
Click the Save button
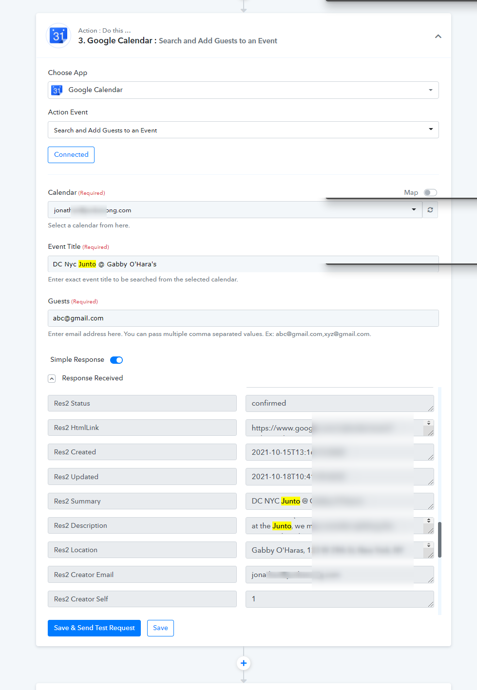[160, 628]
